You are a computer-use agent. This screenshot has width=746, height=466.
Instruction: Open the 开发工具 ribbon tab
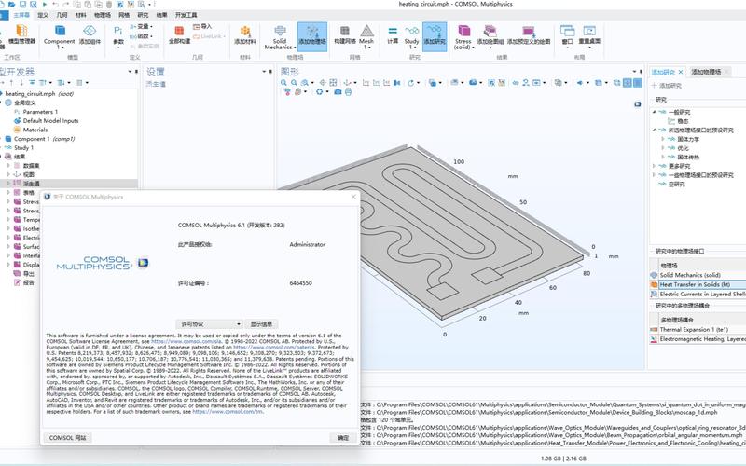pyautogui.click(x=186, y=15)
